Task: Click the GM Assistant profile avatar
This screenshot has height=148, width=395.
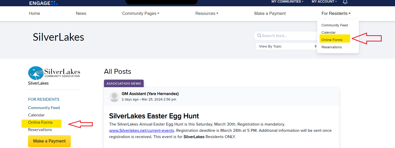Action: click(114, 97)
